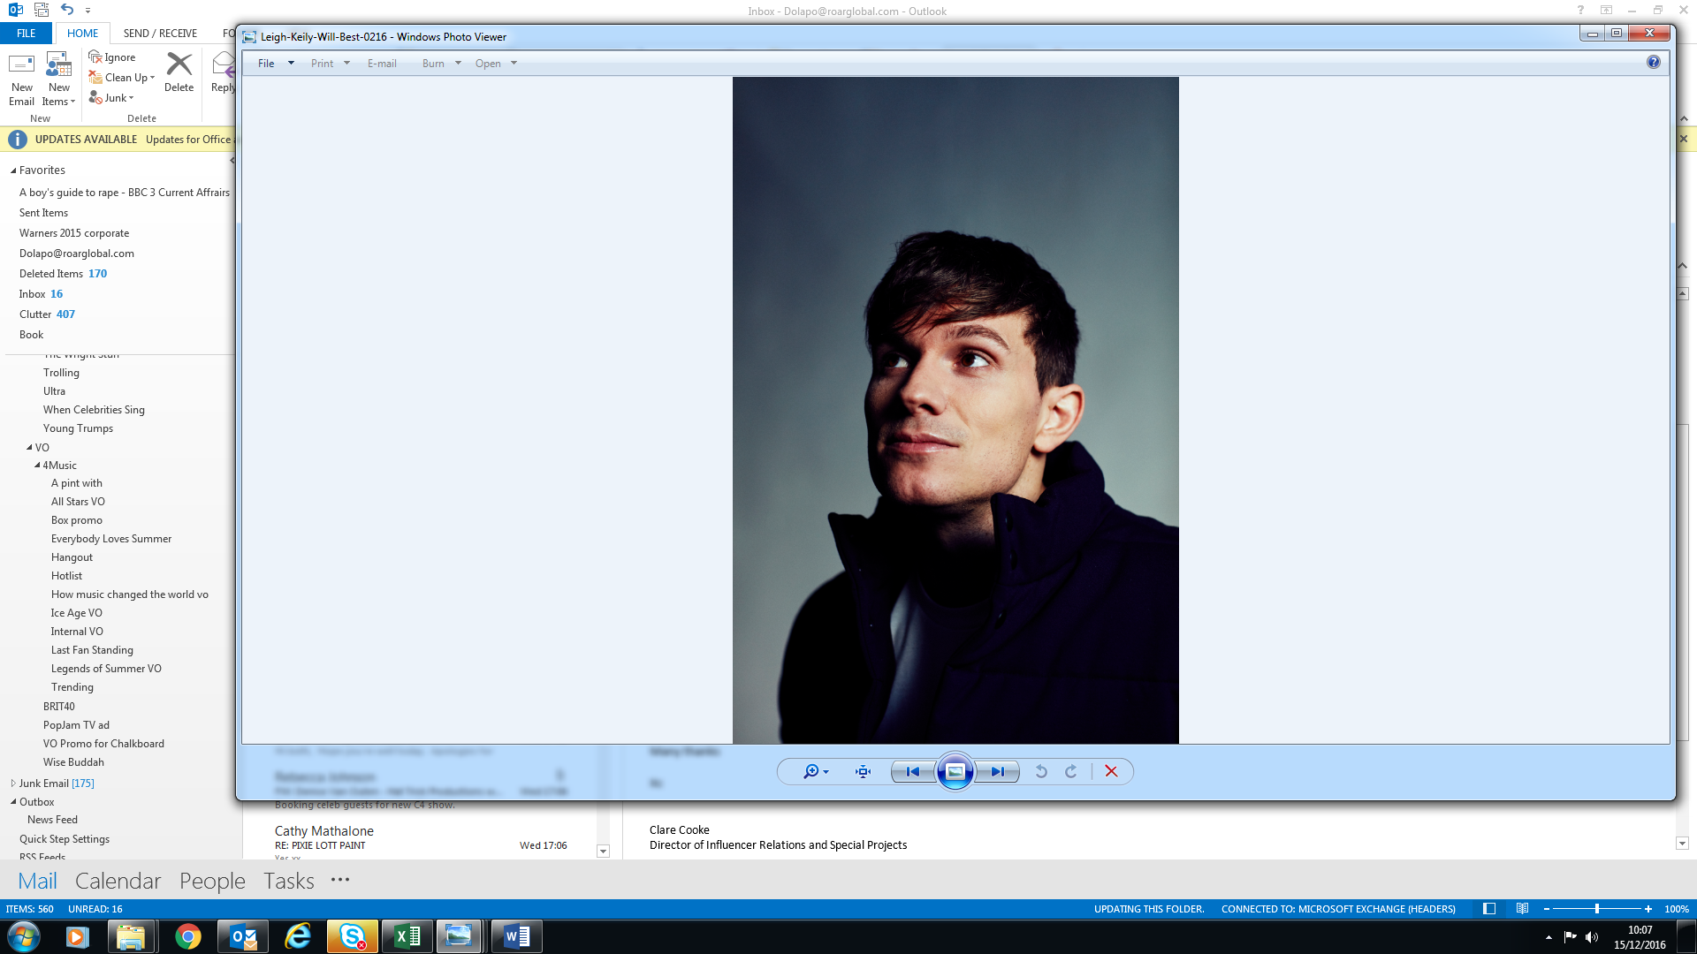Image resolution: width=1697 pixels, height=954 pixels.
Task: Collapse the Favorites section
Action: click(13, 170)
